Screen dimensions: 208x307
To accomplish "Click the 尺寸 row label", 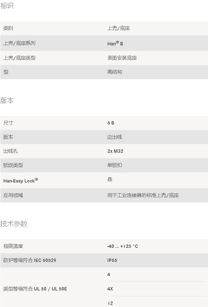I will 8,123.
